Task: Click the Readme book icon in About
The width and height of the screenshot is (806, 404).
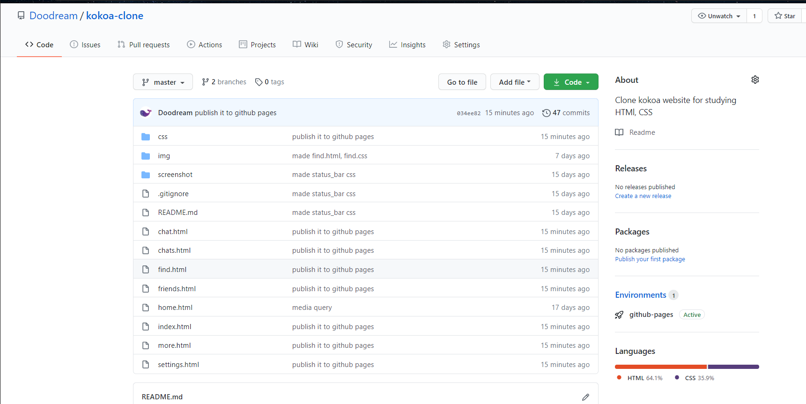Action: click(x=619, y=132)
